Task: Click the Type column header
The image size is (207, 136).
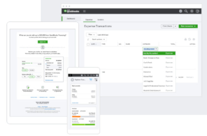Action: pos(103,44)
